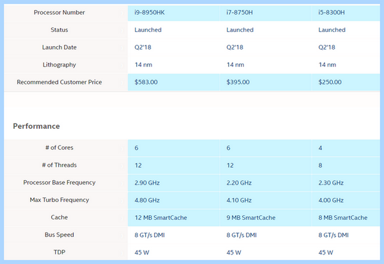
Task: Click the Status row label
Action: click(60, 30)
